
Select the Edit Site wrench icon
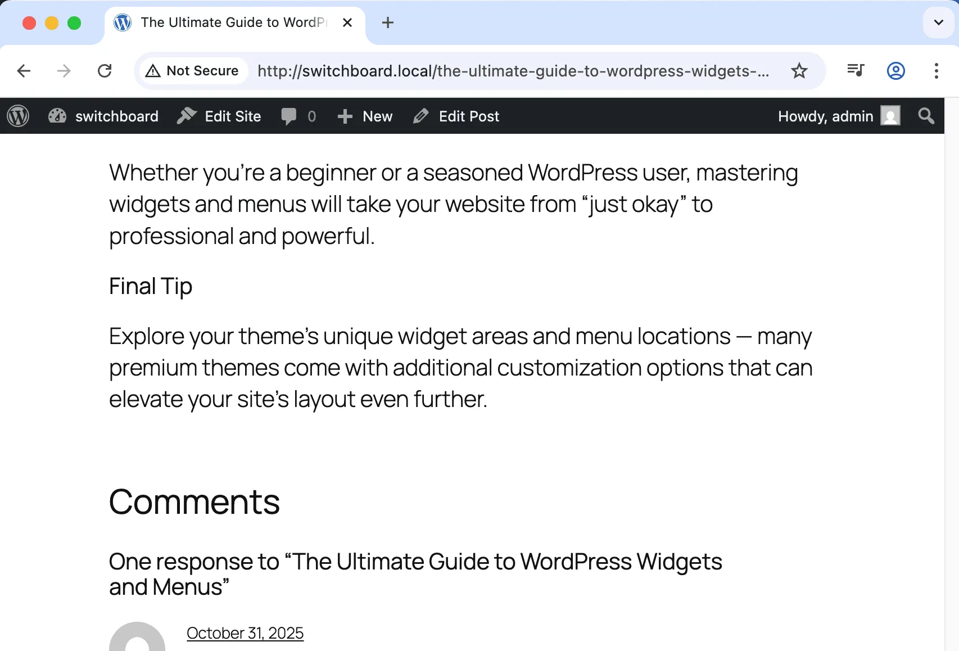coord(187,116)
